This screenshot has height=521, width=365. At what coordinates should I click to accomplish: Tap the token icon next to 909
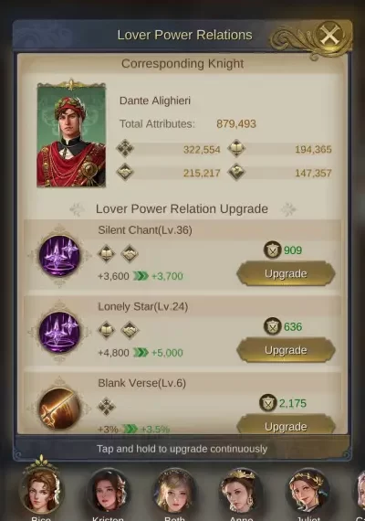click(273, 250)
